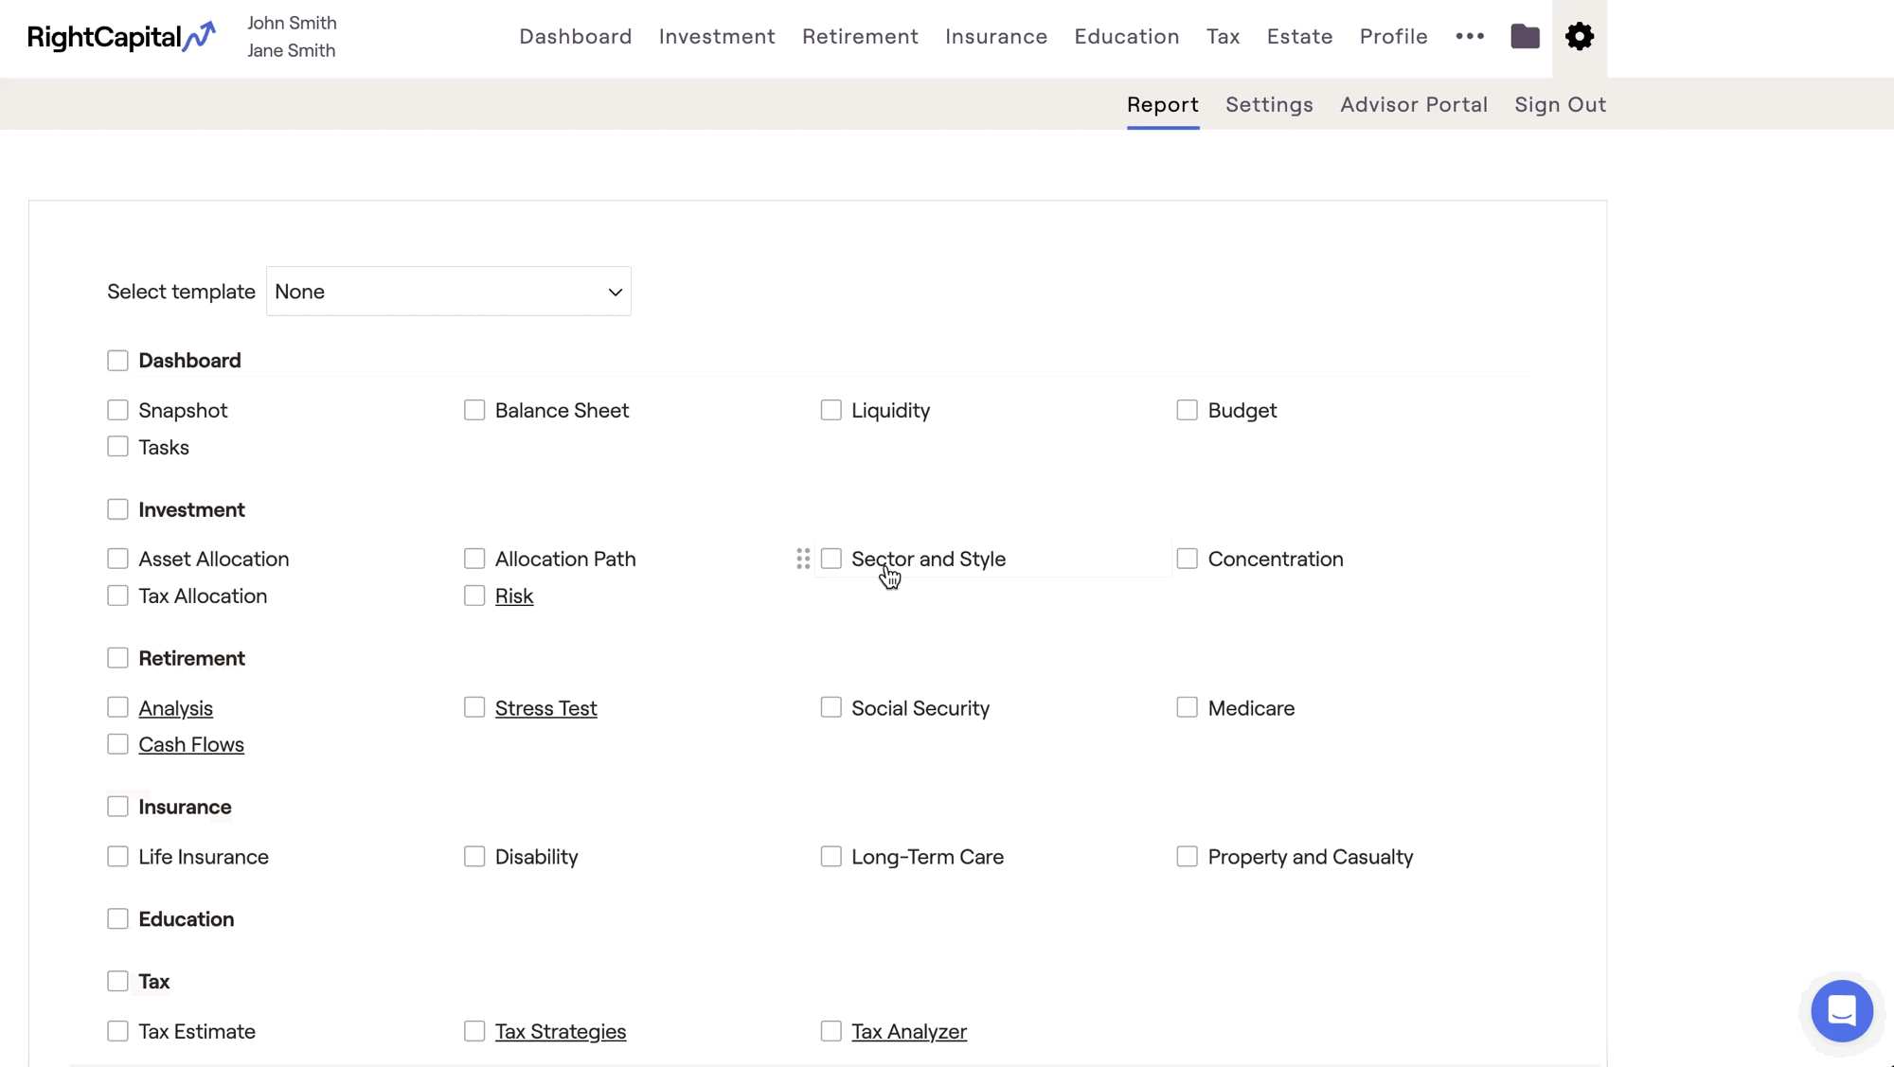Viewport: 1894px width, 1067px height.
Task: Click Sign Out
Action: (1560, 105)
